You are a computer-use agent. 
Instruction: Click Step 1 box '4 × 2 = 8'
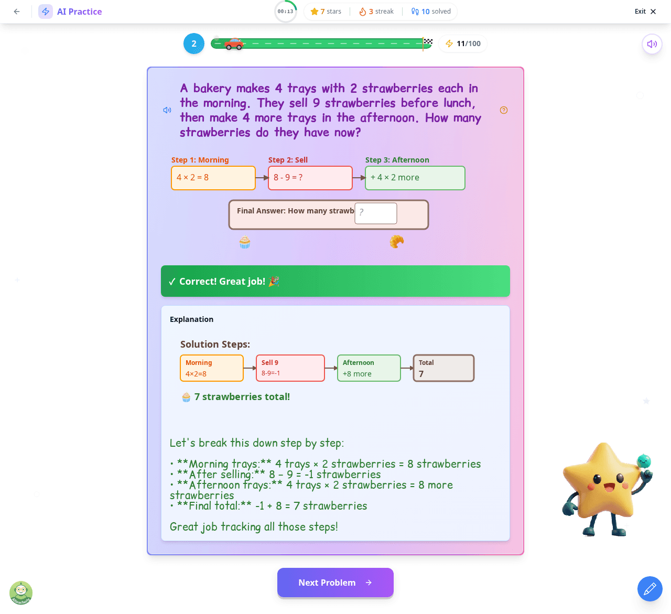(x=213, y=178)
